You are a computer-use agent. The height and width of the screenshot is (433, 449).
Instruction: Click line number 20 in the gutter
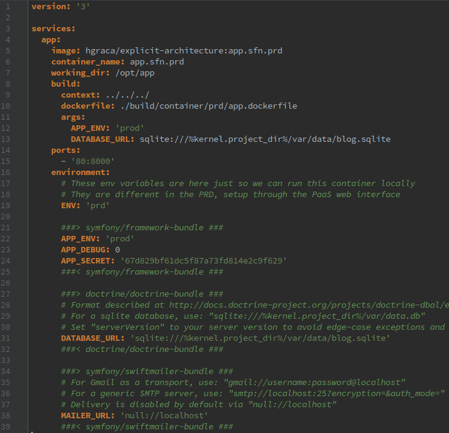[6, 217]
